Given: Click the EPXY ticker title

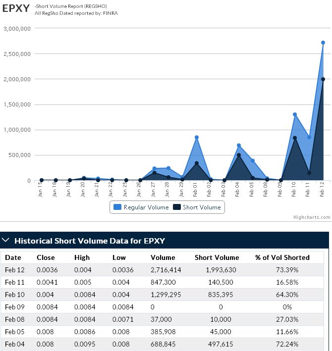Looking at the screenshot, I should click(x=16, y=8).
